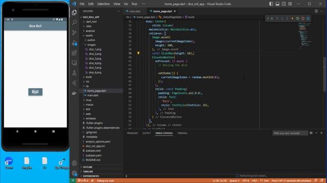The height and width of the screenshot is (183, 327).
Task: Expand the audios folder
Action: pyautogui.click(x=91, y=40)
